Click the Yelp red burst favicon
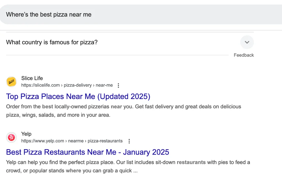Screen dimensions: 282x176 click(11, 137)
